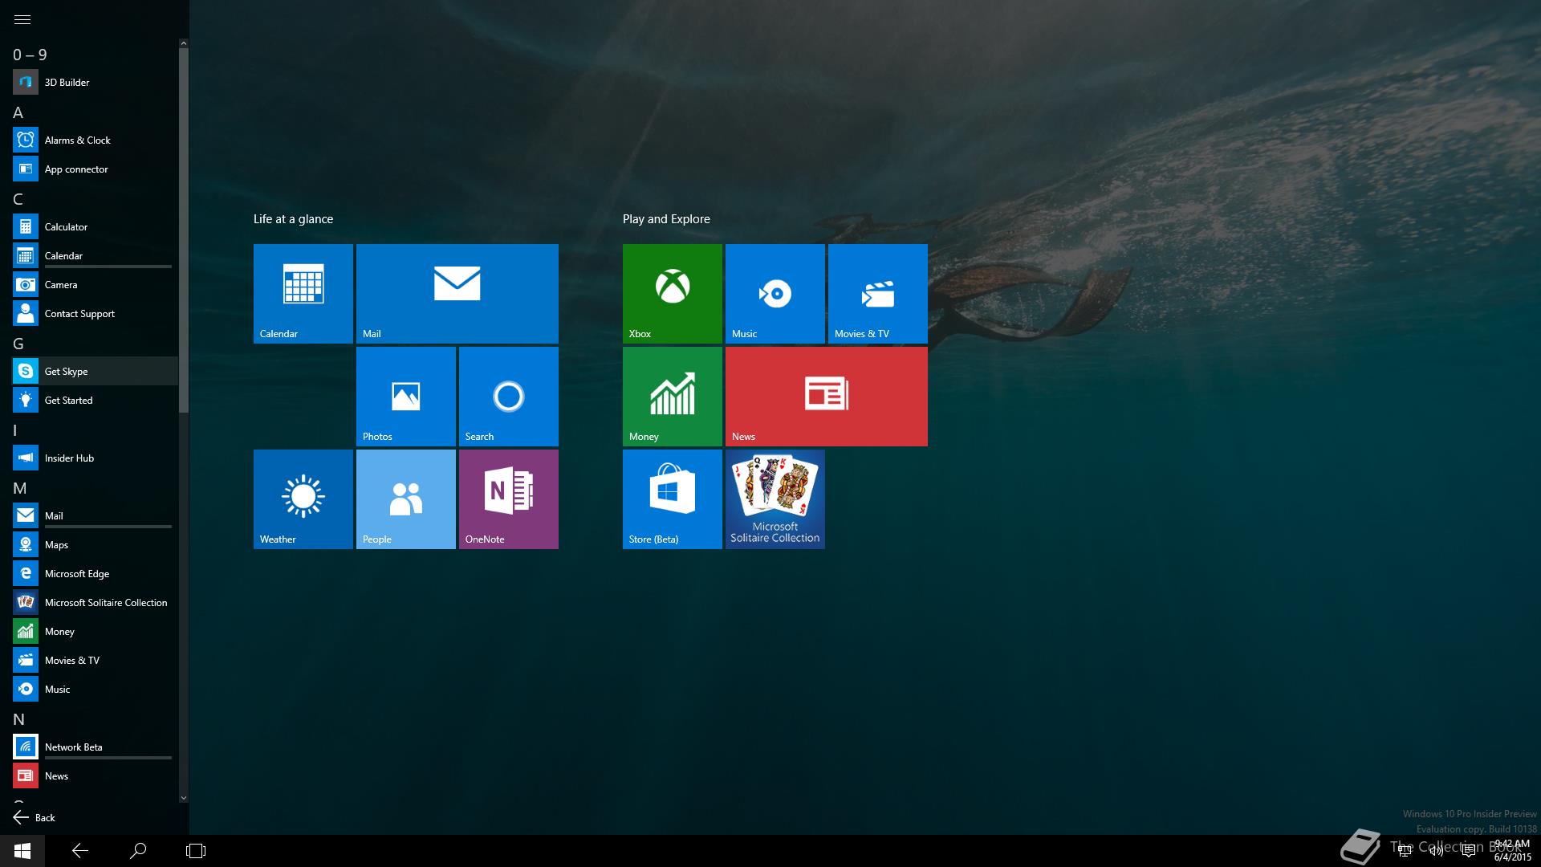Screen dimensions: 1541x867
Task: Open Music in the app list
Action: pyautogui.click(x=95, y=689)
